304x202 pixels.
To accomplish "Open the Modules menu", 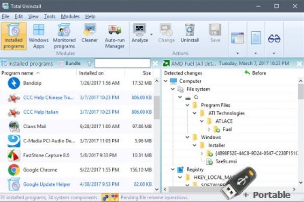I will tap(70, 16).
